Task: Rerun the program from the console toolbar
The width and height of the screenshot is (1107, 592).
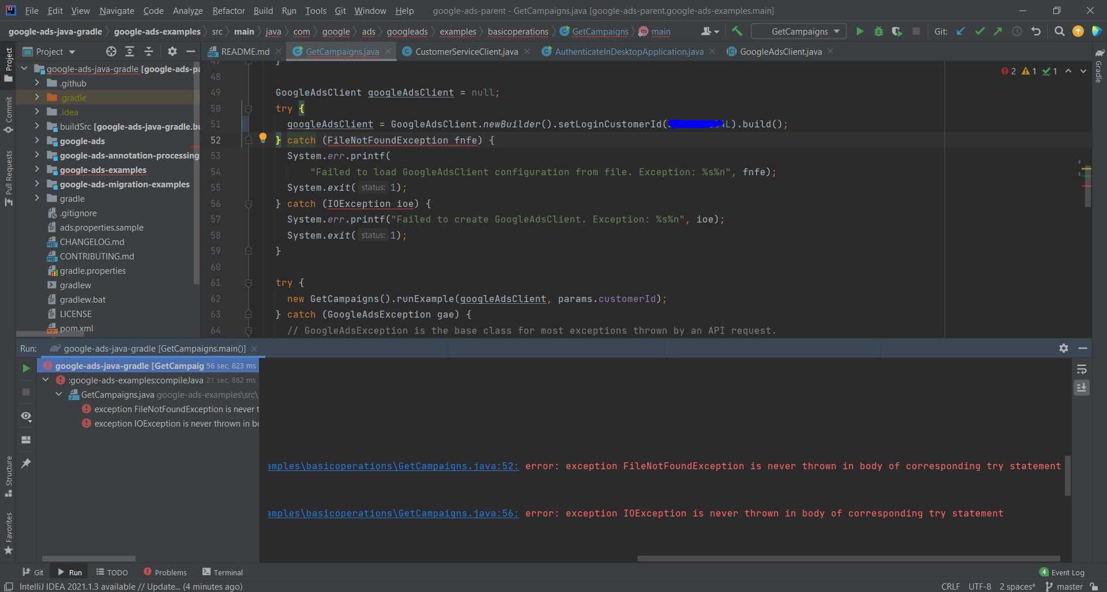Action: (25, 368)
